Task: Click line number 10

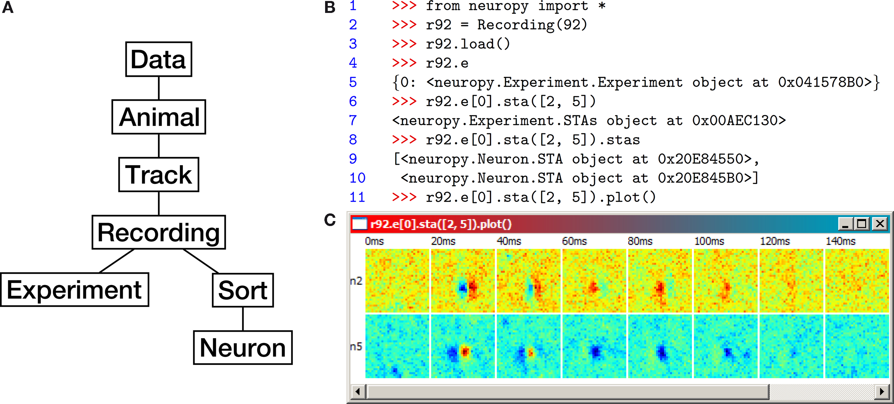Action: click(x=357, y=178)
